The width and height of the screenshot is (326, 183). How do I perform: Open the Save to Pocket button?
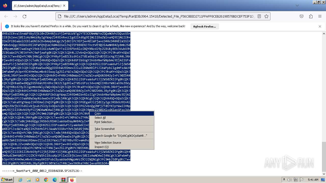(x=302, y=16)
